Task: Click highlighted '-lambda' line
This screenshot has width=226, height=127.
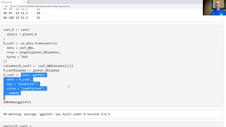Action: [13, 93]
